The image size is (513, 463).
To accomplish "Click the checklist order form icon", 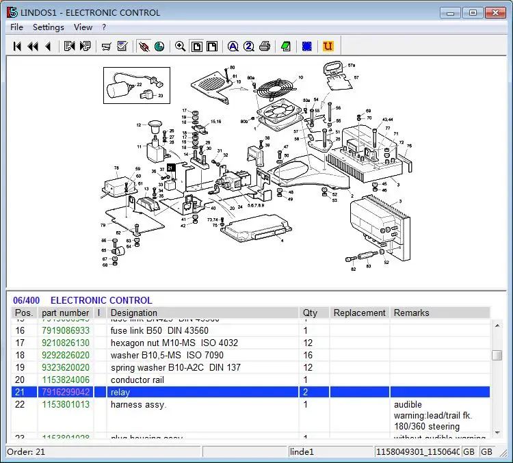I will click(x=122, y=46).
